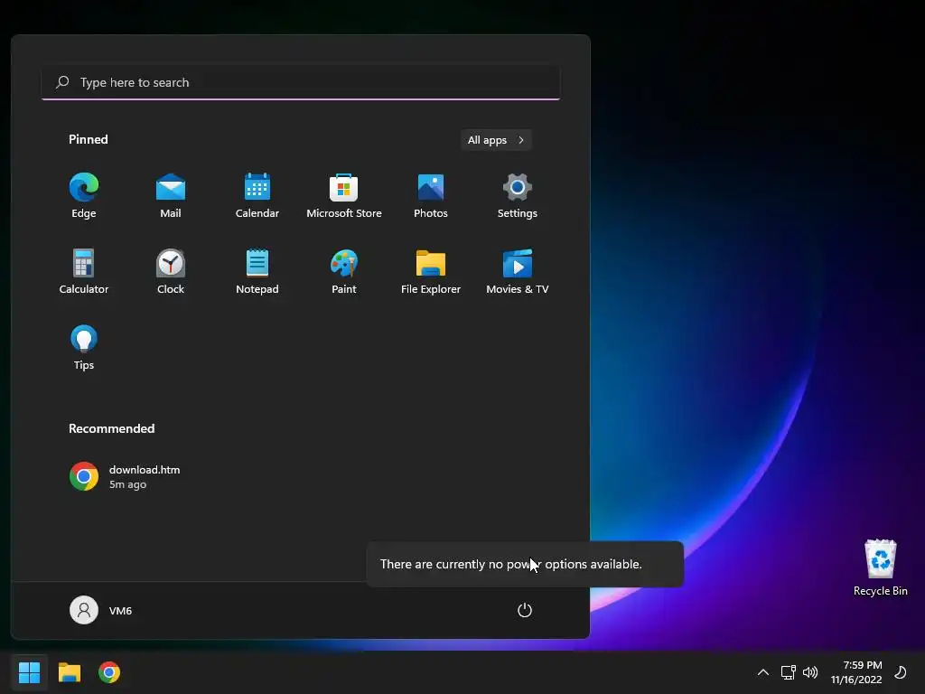Open Settings from pinned apps

pos(518,196)
